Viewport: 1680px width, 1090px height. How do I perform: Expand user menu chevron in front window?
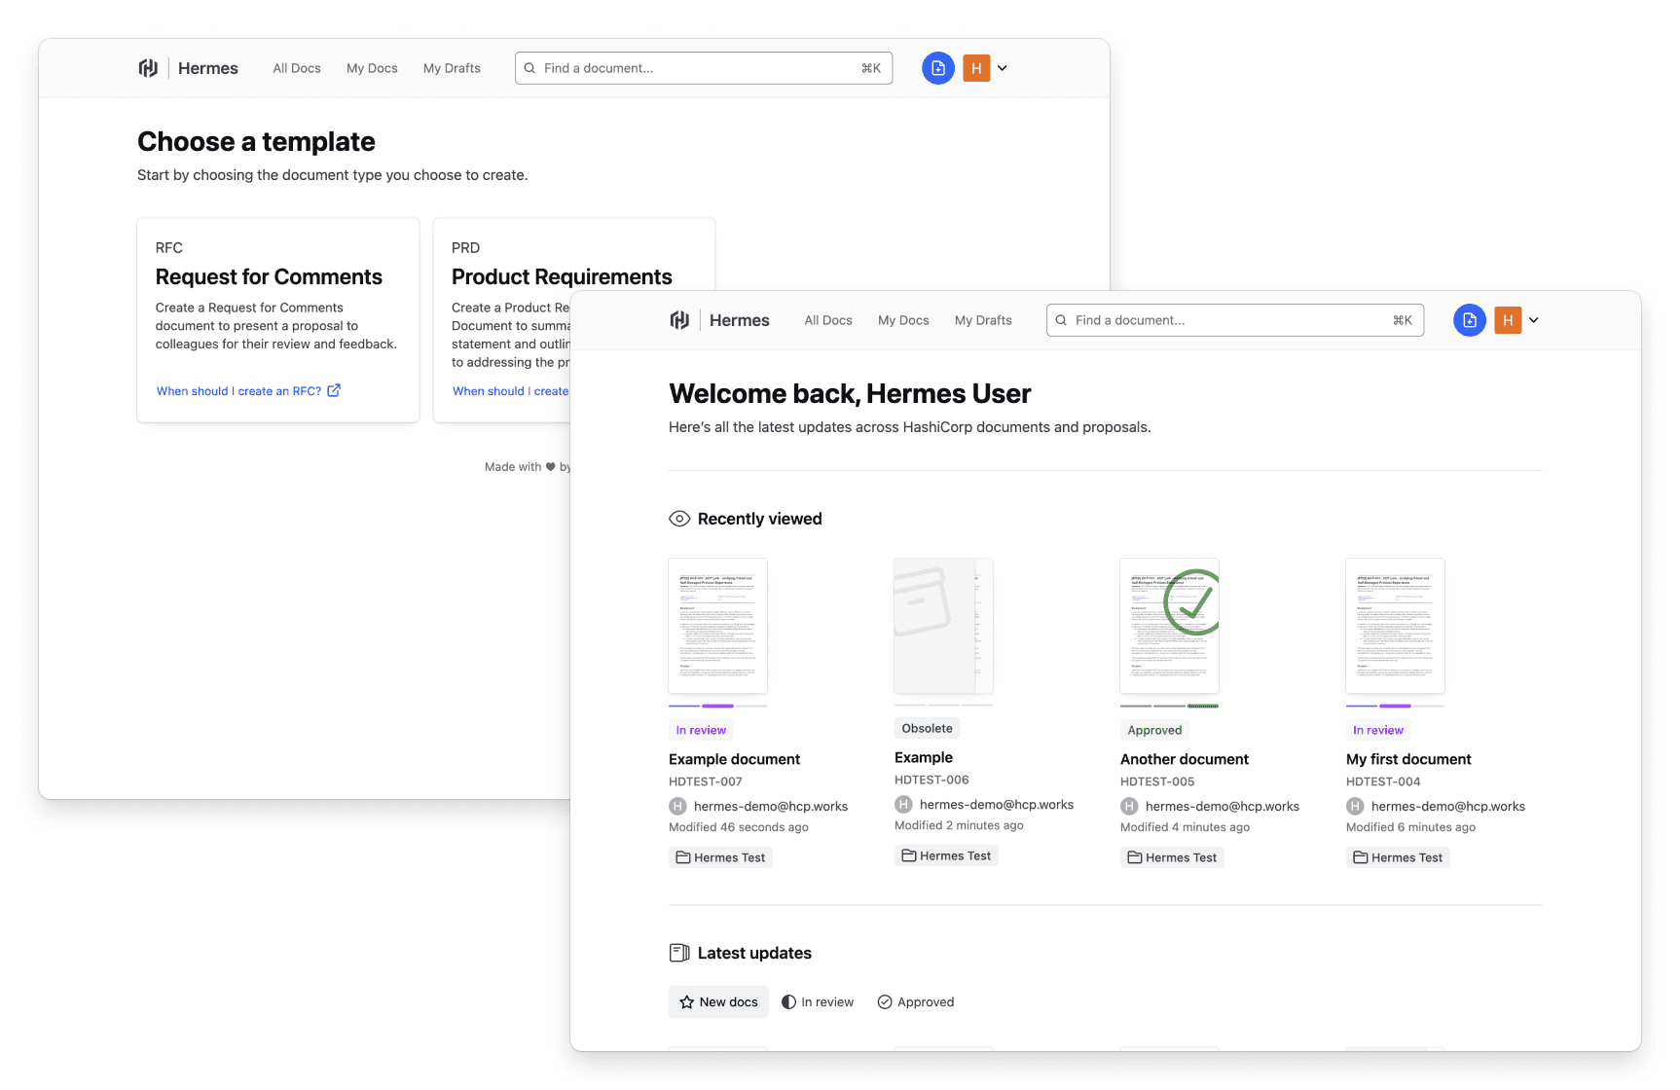[x=1533, y=320]
